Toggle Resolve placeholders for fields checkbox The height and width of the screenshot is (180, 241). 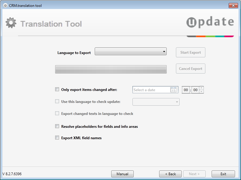tap(57, 126)
